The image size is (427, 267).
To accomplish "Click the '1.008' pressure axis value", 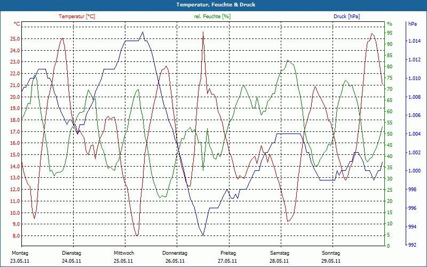I will pyautogui.click(x=415, y=97).
